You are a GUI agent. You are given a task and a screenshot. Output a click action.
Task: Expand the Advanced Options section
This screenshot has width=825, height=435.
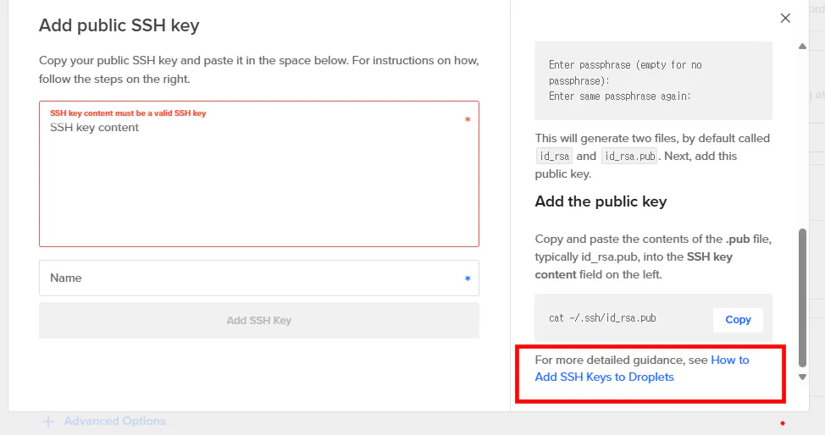coord(114,421)
